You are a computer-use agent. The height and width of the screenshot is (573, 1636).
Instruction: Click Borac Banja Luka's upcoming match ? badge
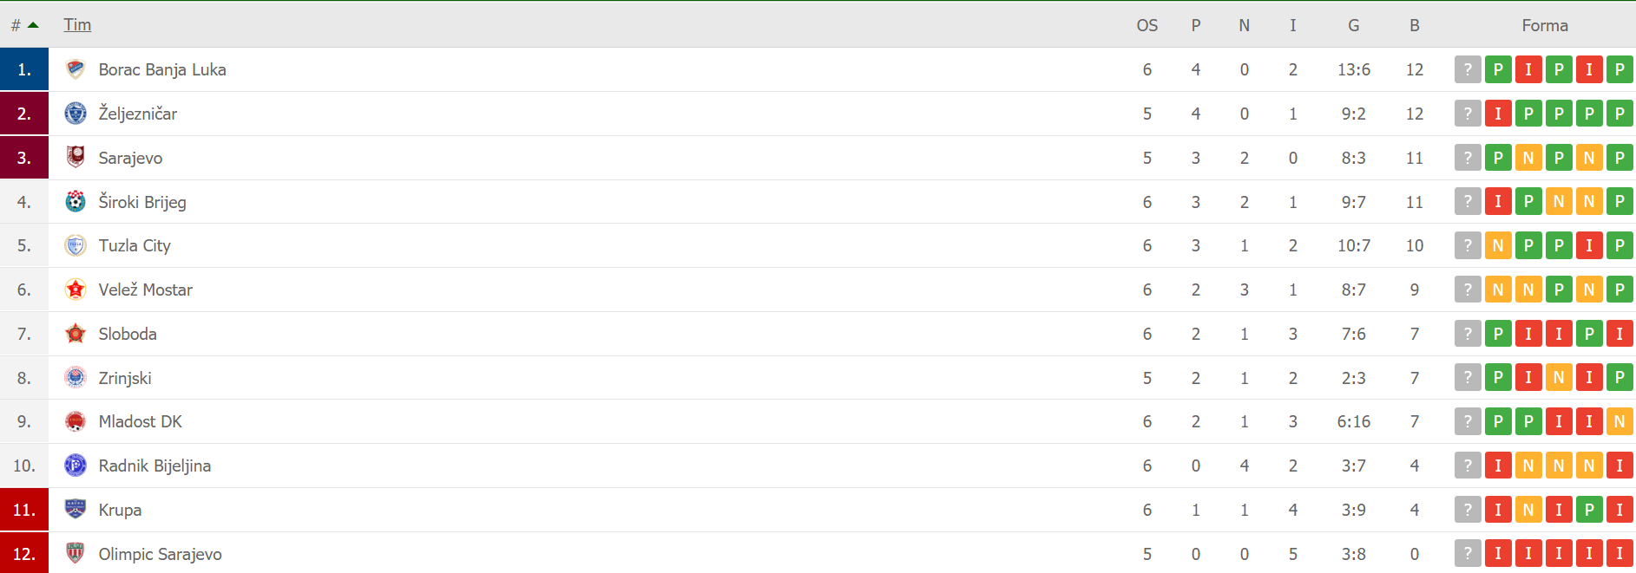(x=1468, y=69)
